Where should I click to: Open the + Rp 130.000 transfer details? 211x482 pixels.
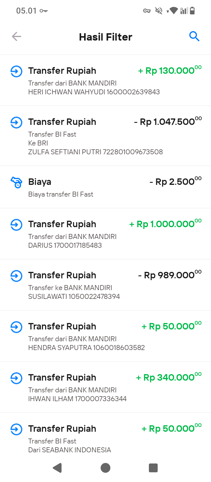click(x=105, y=80)
